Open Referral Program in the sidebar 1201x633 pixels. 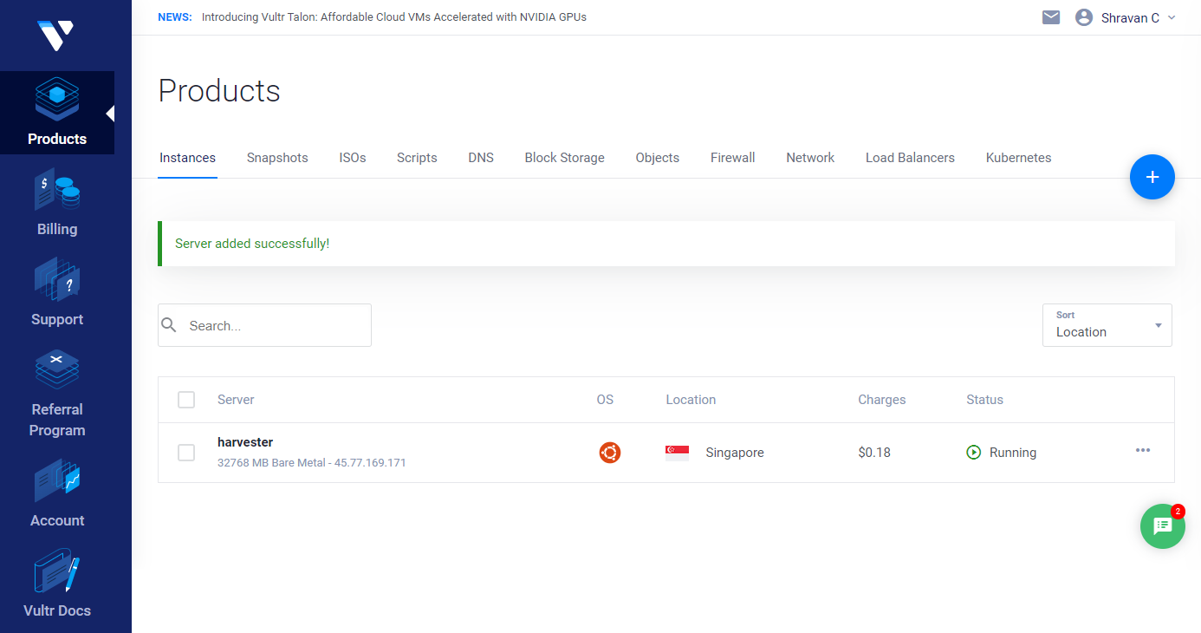coord(57,394)
